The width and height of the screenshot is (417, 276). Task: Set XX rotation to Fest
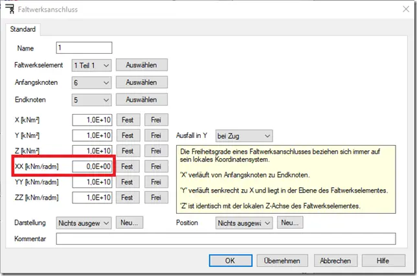(128, 167)
